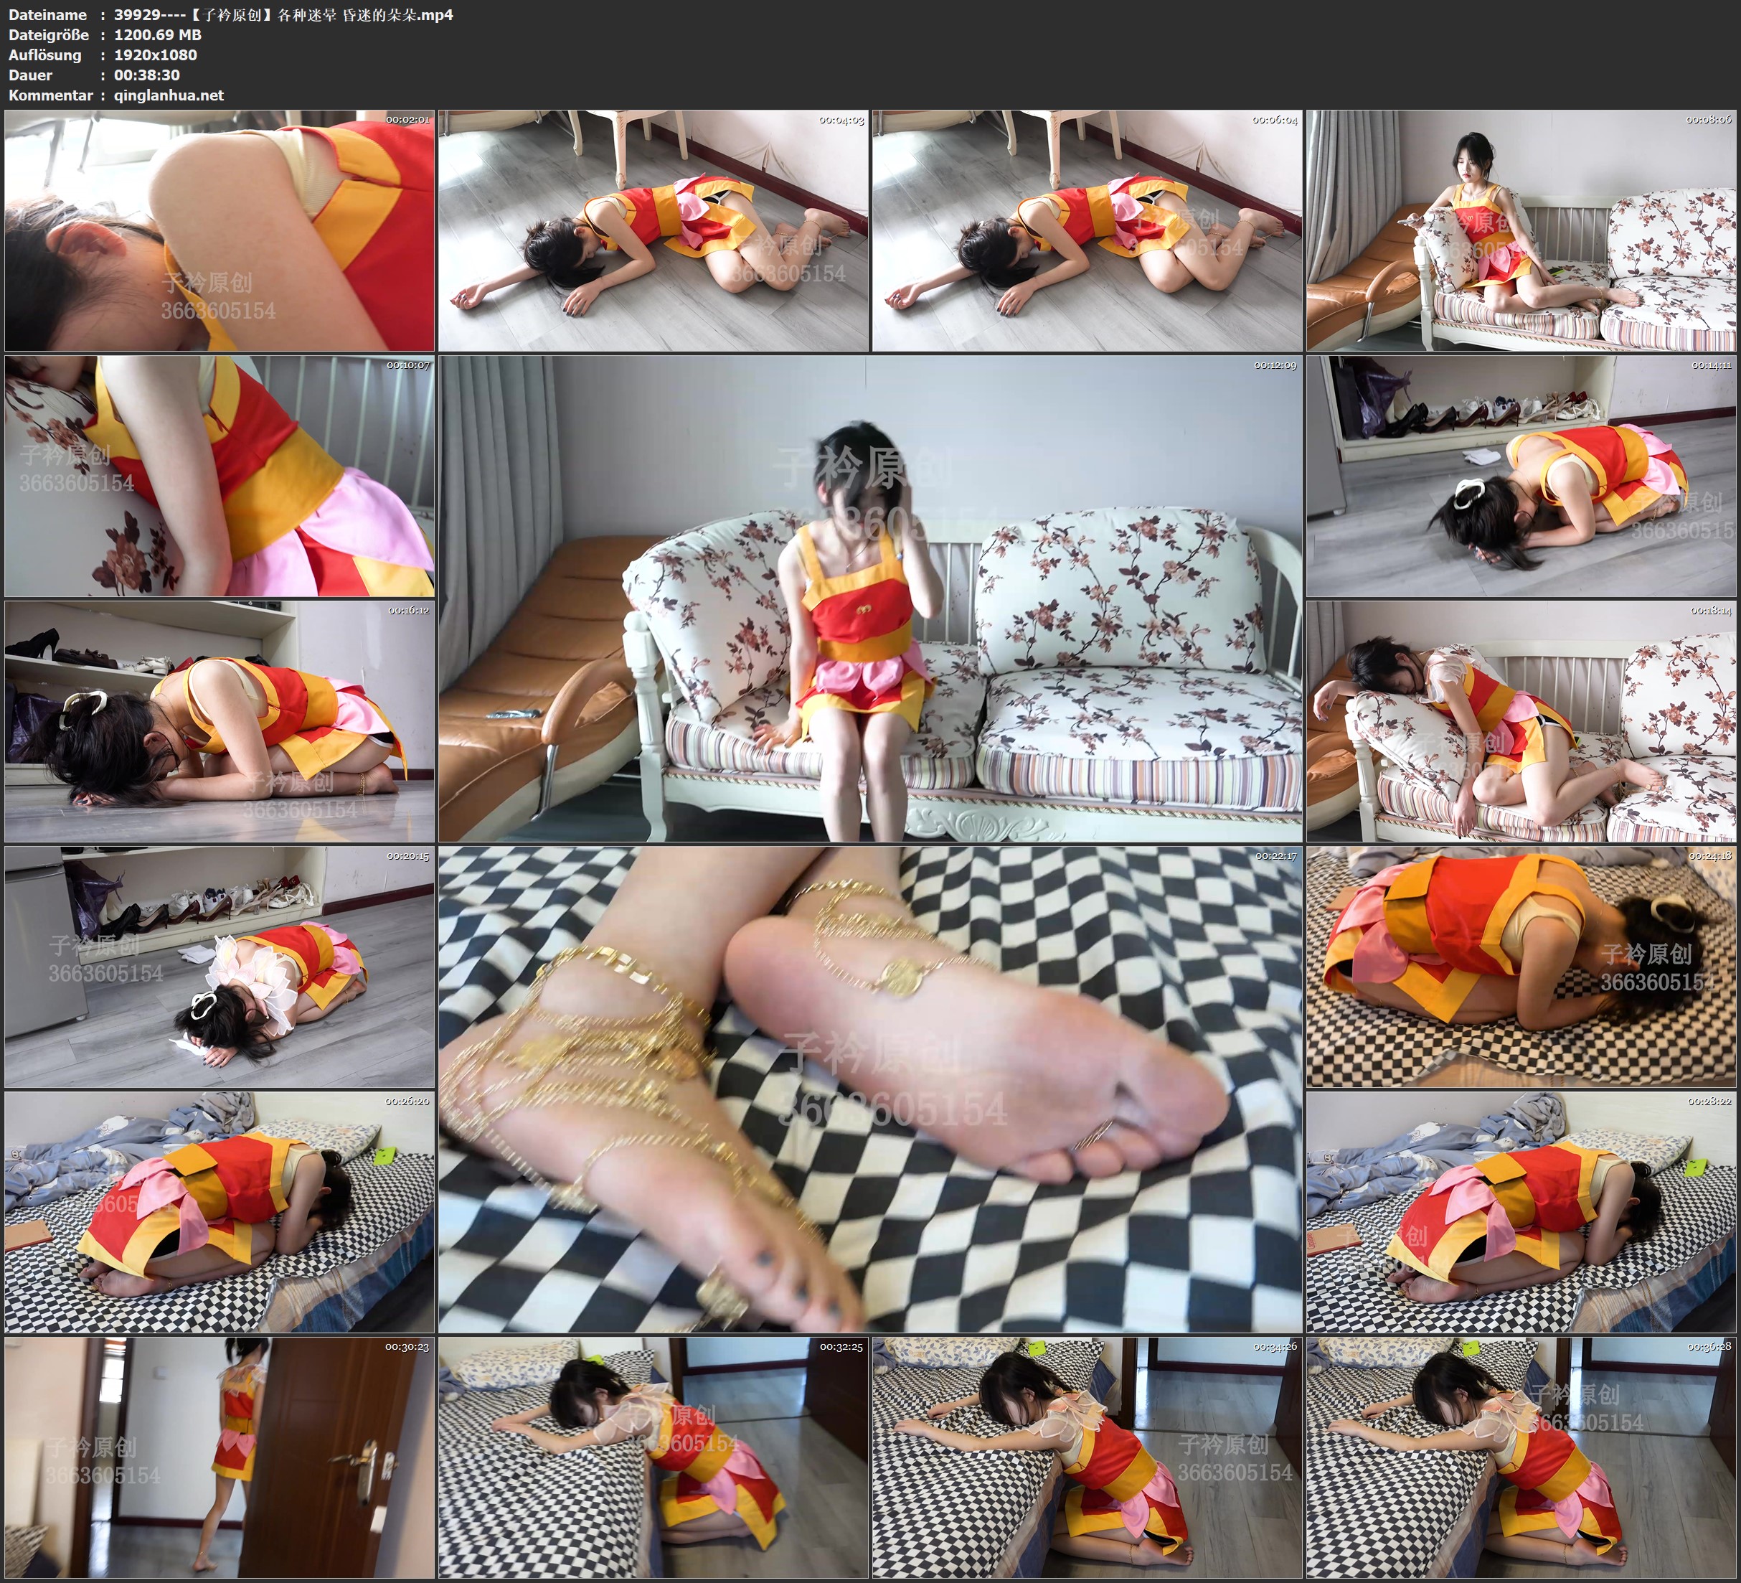The height and width of the screenshot is (1583, 1741).
Task: Select the large center frame at 00:12:09
Action: click(869, 598)
